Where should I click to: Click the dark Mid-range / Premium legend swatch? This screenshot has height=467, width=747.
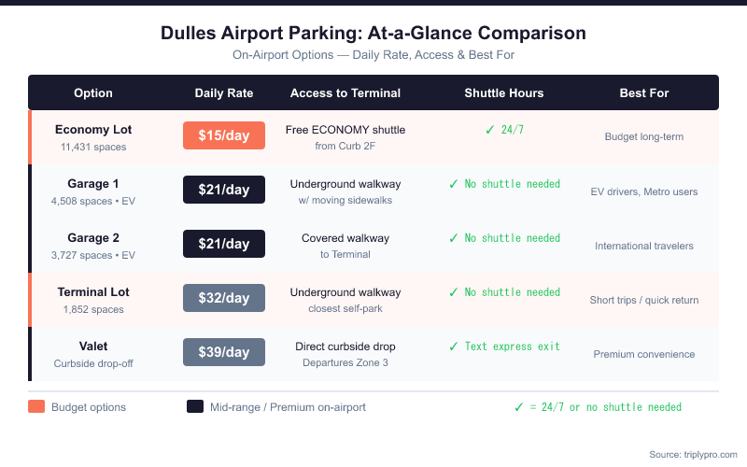point(195,406)
